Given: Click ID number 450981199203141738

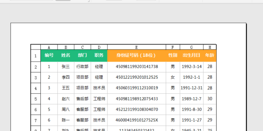Looking at the screenshot, I should click(x=137, y=67).
